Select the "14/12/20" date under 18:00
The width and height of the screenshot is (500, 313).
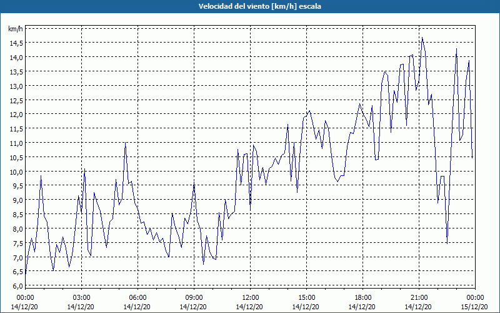pyautogui.click(x=362, y=307)
